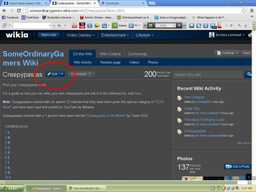256x192 pixels.
Task: Mute the toolbar radio speaker icon
Action: coord(179,26)
